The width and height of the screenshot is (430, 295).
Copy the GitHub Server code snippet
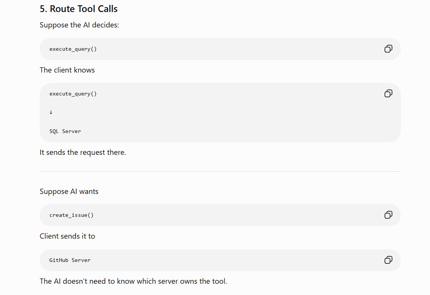click(388, 260)
